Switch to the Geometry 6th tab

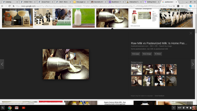point(99,2)
